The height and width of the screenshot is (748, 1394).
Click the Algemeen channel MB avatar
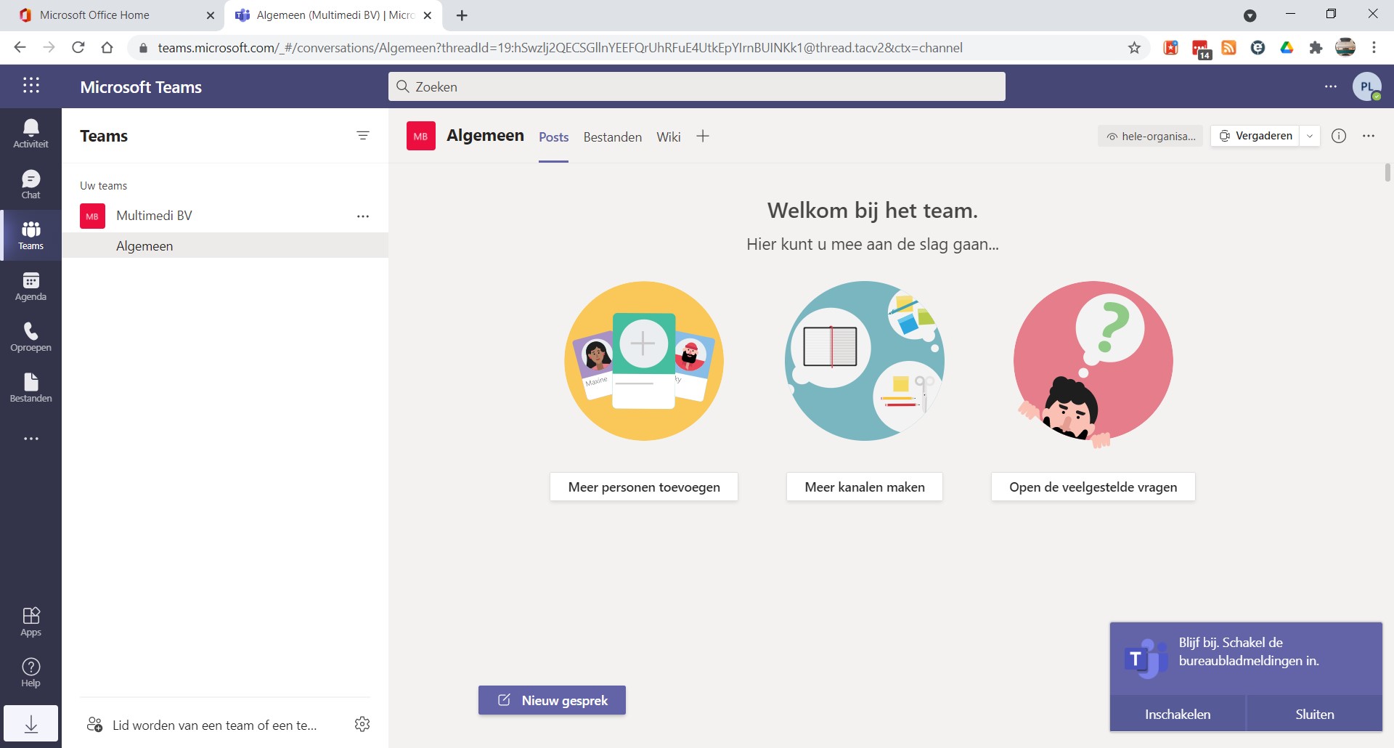[x=421, y=136]
